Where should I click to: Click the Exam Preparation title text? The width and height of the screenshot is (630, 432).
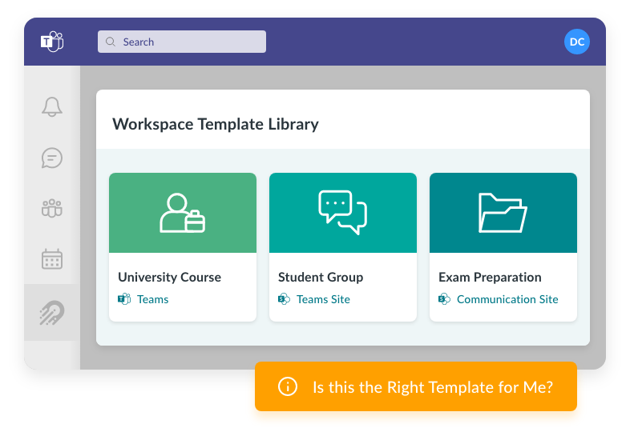(x=490, y=277)
